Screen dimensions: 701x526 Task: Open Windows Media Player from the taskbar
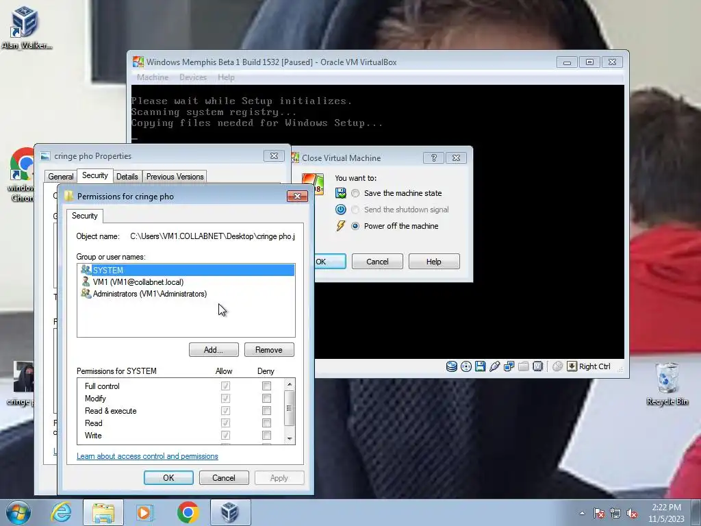pyautogui.click(x=145, y=512)
